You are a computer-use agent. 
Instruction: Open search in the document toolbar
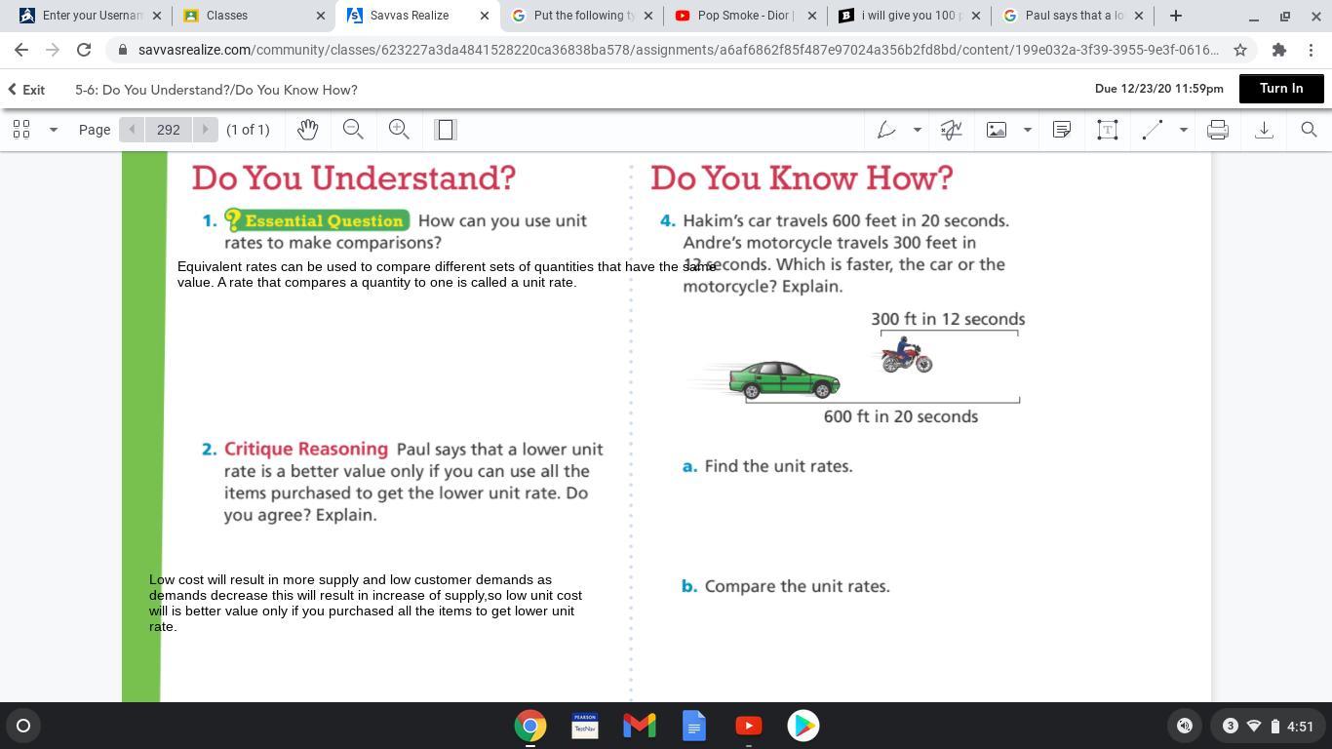pos(1309,130)
